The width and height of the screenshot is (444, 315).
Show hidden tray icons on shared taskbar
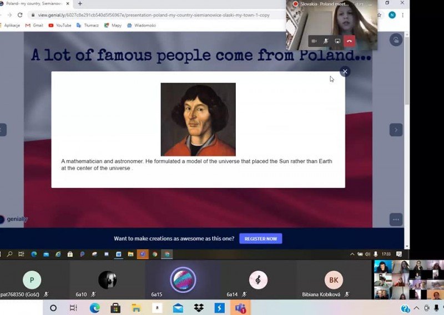[352, 254]
